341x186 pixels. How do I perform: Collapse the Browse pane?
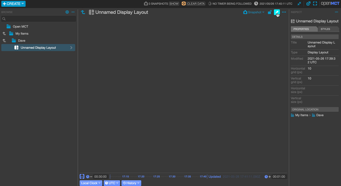click(x=73, y=12)
